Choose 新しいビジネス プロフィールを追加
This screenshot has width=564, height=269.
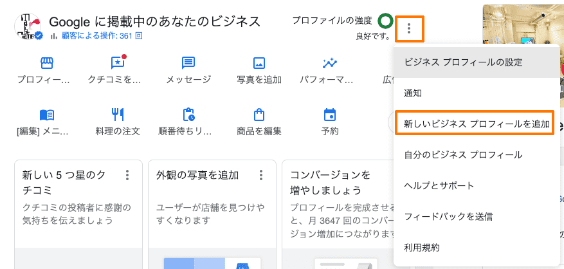click(477, 124)
